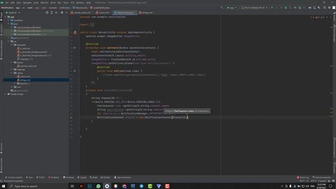Collapse the layout folder
The image size is (336, 189).
[12, 62]
